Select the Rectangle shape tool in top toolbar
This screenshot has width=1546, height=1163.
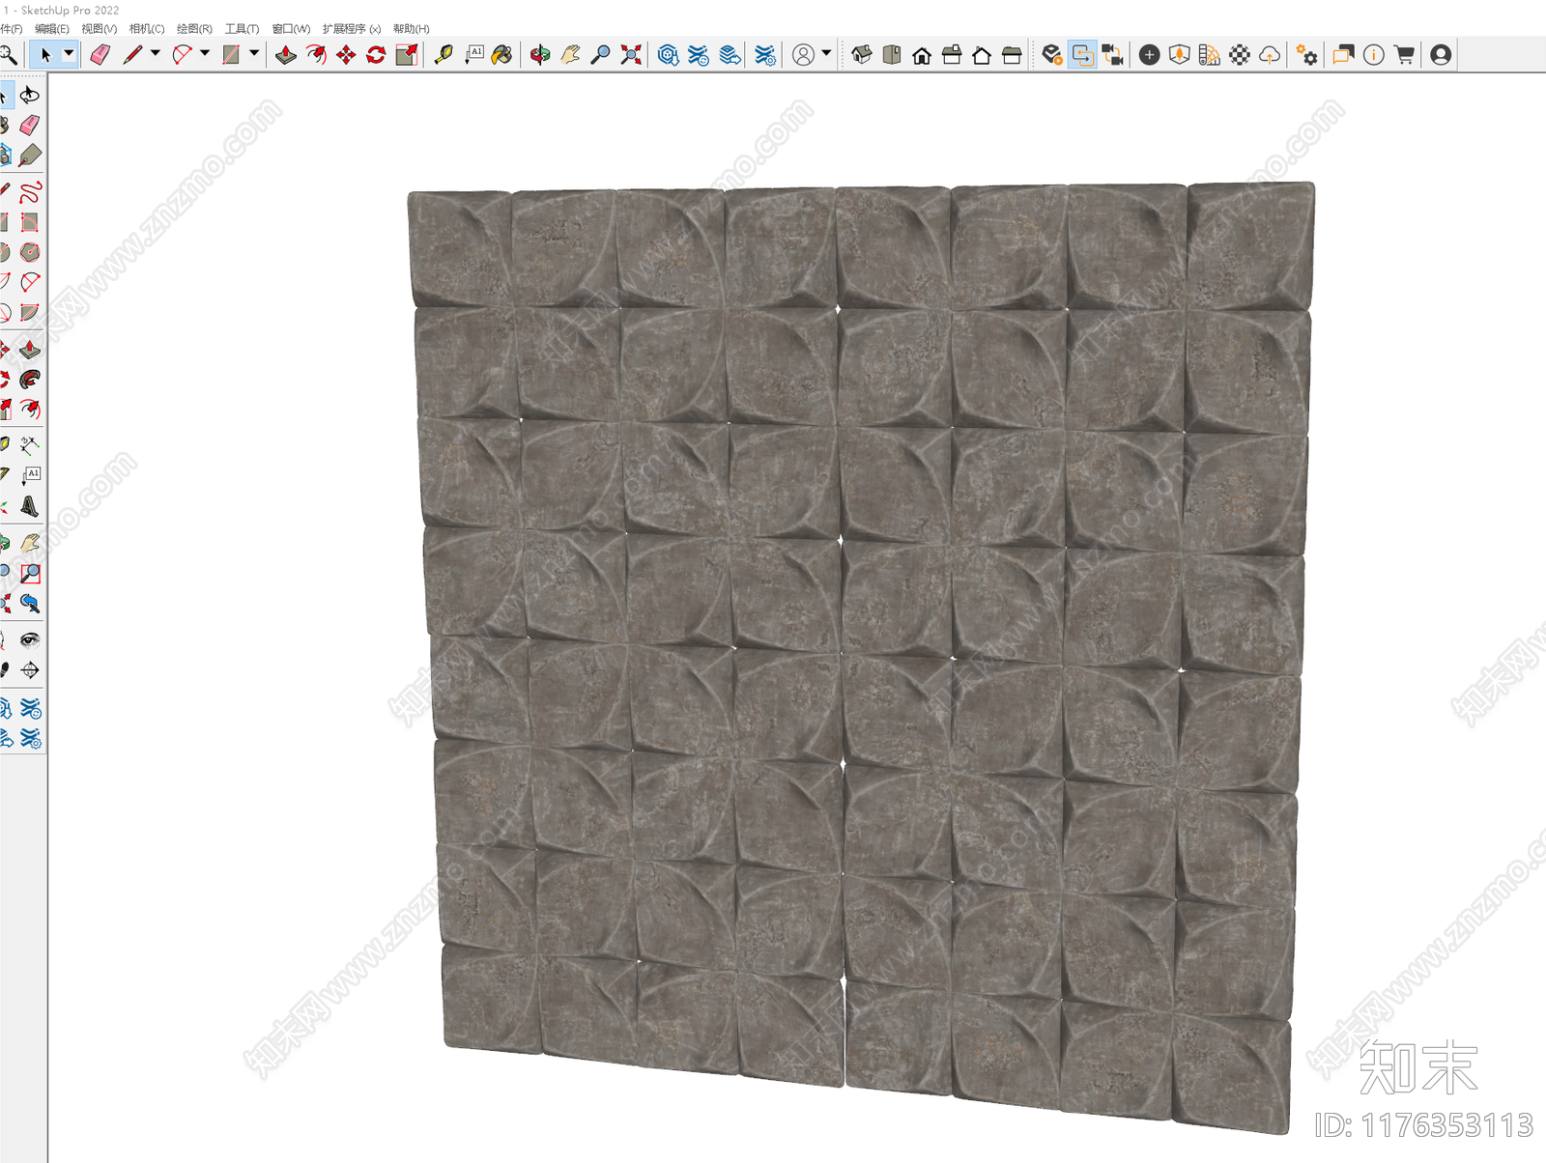point(231,55)
